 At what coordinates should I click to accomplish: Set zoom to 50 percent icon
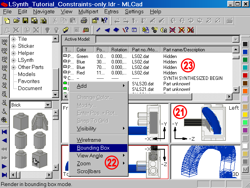(x=4, y=85)
